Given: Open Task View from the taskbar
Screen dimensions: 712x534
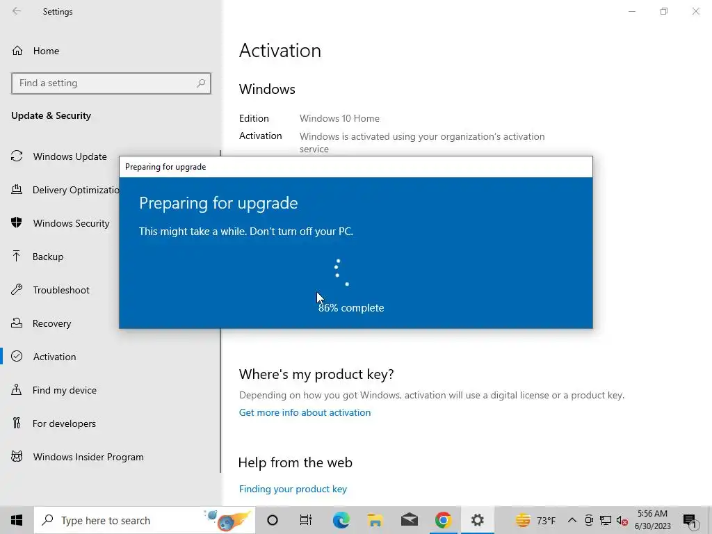Looking at the screenshot, I should click(x=306, y=520).
